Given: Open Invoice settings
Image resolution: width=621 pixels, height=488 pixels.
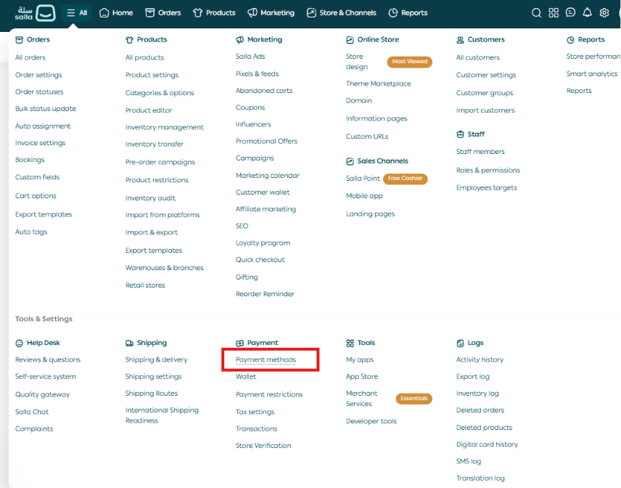Looking at the screenshot, I should point(40,143).
